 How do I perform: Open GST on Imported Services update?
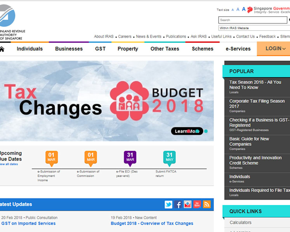pos(28,223)
